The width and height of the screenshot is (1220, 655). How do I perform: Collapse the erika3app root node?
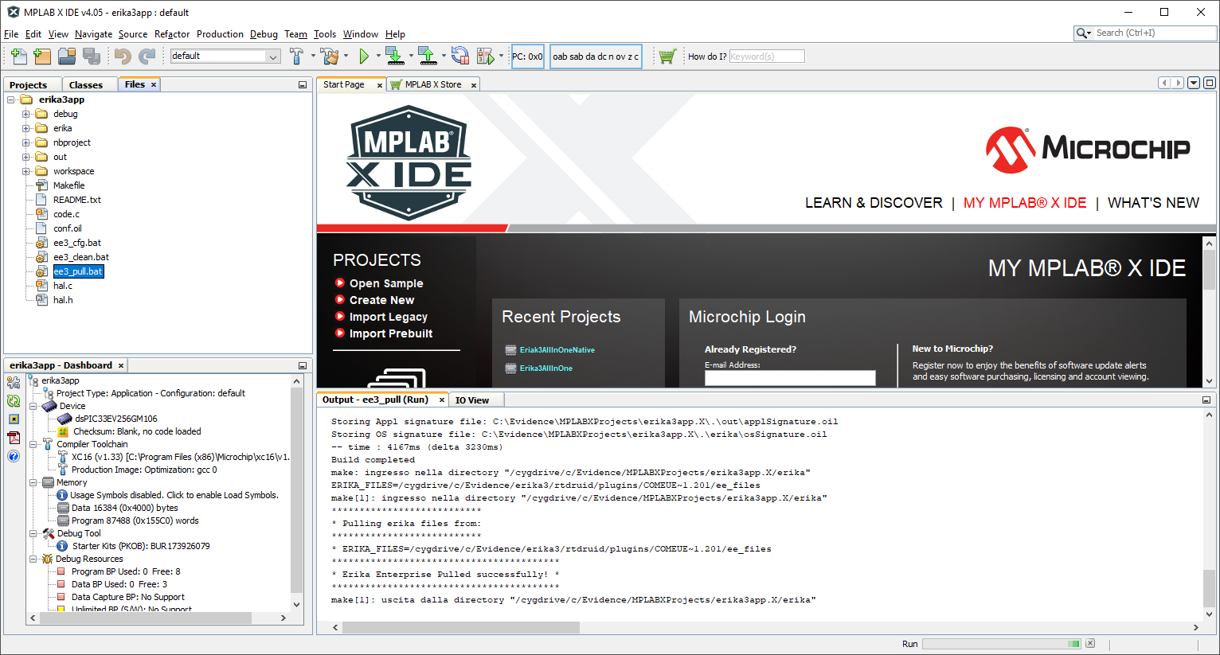(x=11, y=99)
